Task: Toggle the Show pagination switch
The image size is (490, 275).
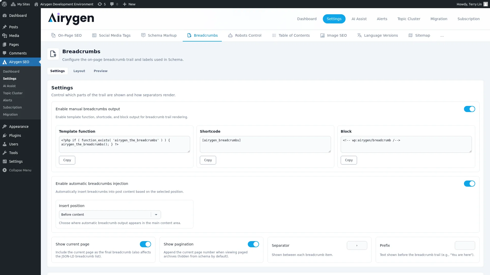Action: tap(253, 244)
